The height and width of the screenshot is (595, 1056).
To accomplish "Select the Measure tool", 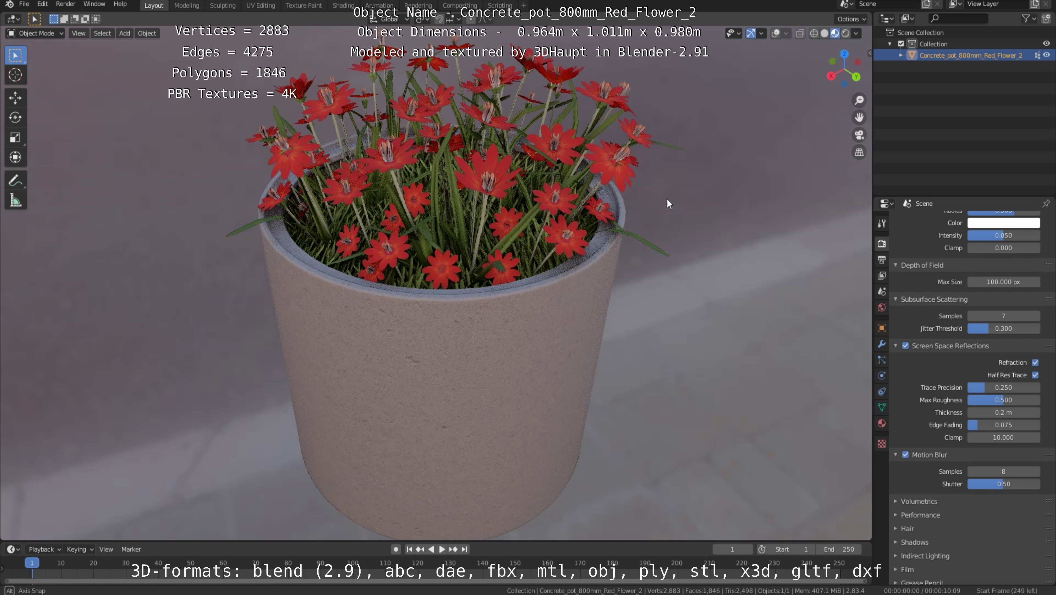I will (x=16, y=200).
